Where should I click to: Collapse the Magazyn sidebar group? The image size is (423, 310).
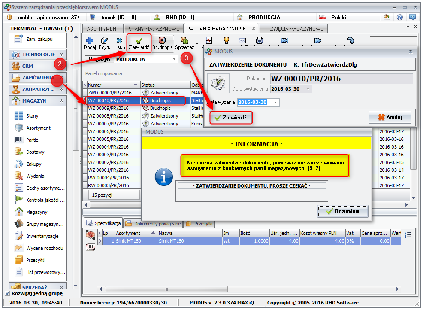61,101
